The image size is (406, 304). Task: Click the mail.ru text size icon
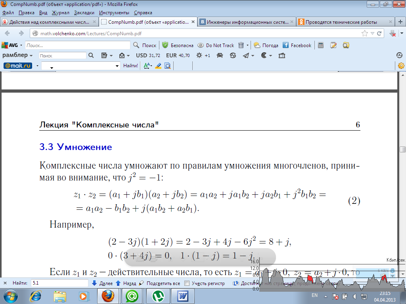coord(147,66)
